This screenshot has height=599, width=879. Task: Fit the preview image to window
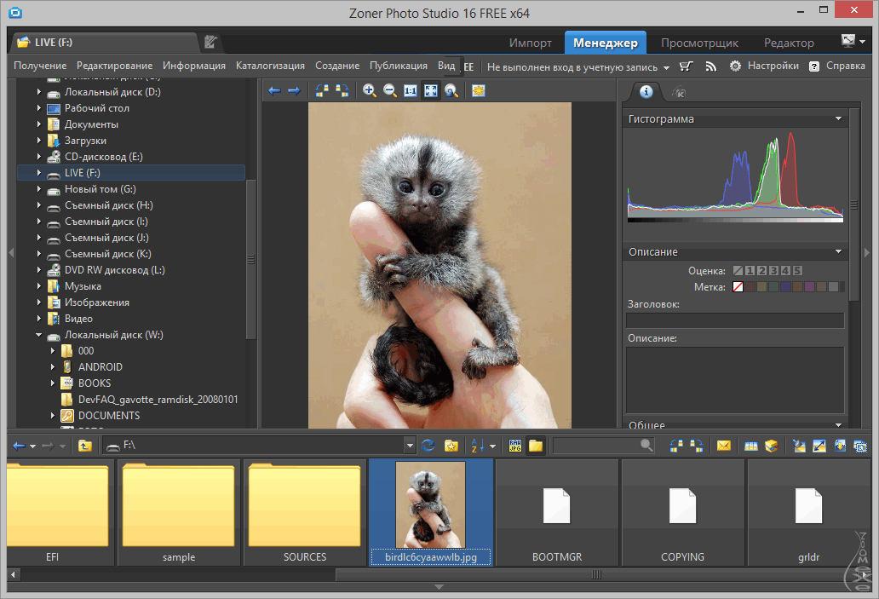pos(430,91)
